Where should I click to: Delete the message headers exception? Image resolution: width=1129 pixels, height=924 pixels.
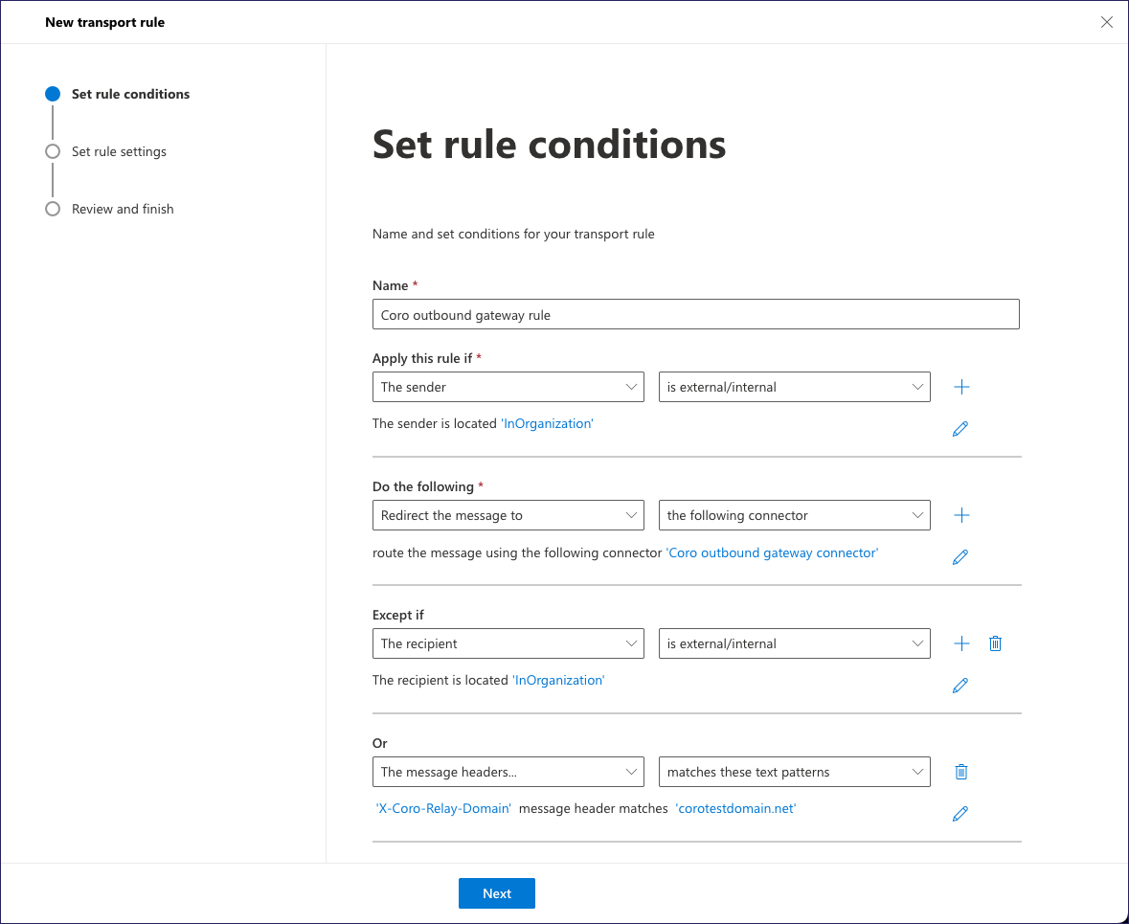[x=961, y=772]
